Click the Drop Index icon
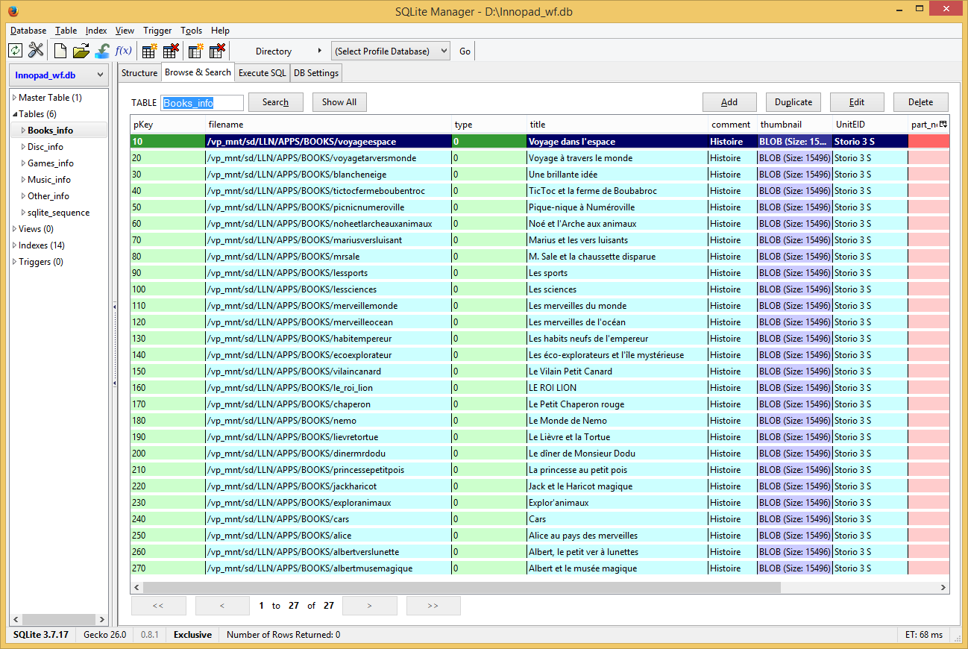The height and width of the screenshot is (649, 968). 217,51
